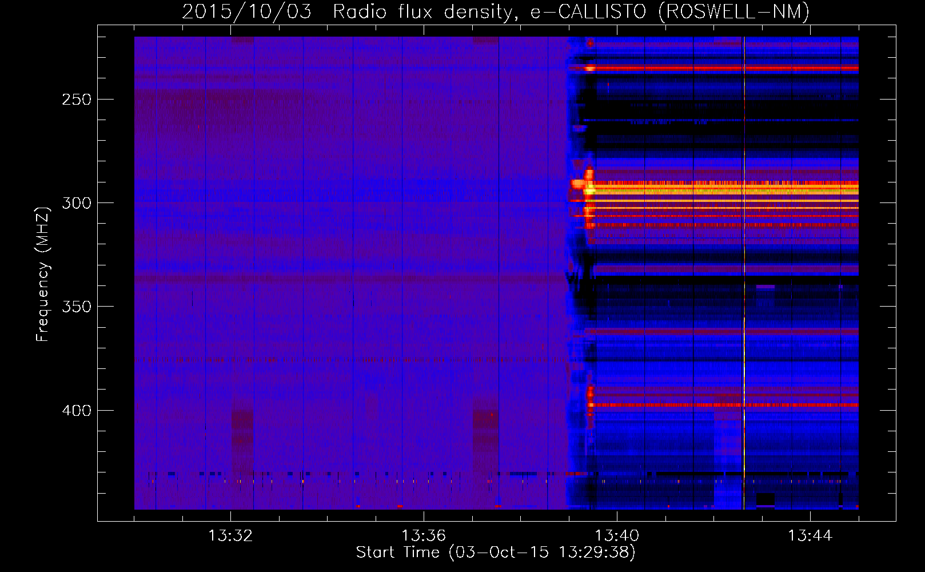Select the 13:32 time tick label
Viewport: 925px width, 572px height.
(x=230, y=536)
